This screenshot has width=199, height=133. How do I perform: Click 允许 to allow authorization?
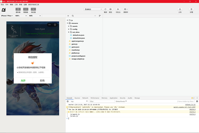point(23,80)
